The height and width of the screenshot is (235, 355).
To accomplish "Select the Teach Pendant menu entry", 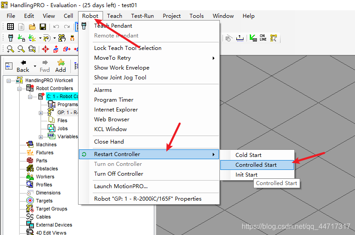I will (x=149, y=26).
